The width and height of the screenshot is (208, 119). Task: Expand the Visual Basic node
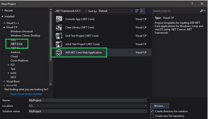[4, 82]
